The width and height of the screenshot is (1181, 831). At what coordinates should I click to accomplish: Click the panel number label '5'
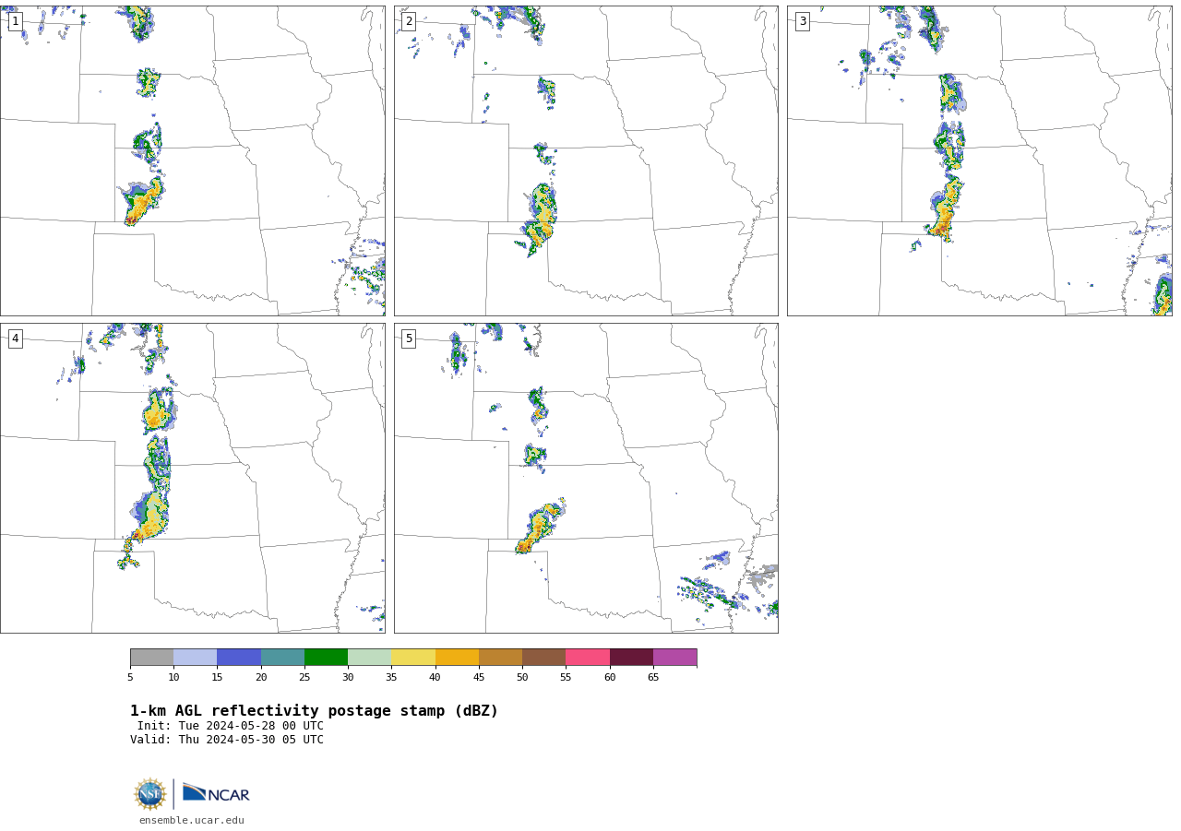409,338
